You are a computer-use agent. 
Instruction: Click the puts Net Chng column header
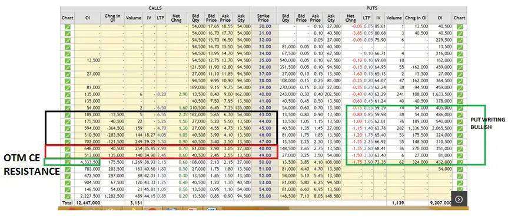[351, 18]
